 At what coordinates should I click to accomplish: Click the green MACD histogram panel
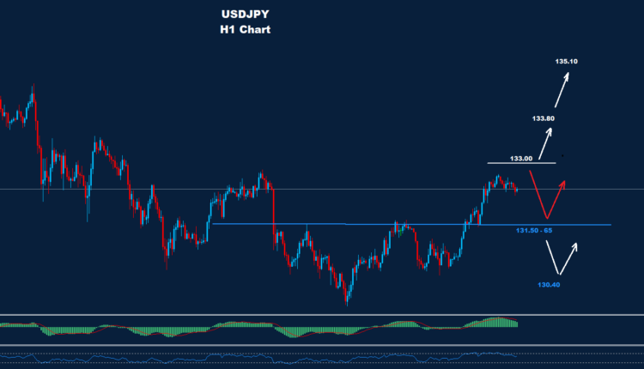pyautogui.click(x=258, y=327)
